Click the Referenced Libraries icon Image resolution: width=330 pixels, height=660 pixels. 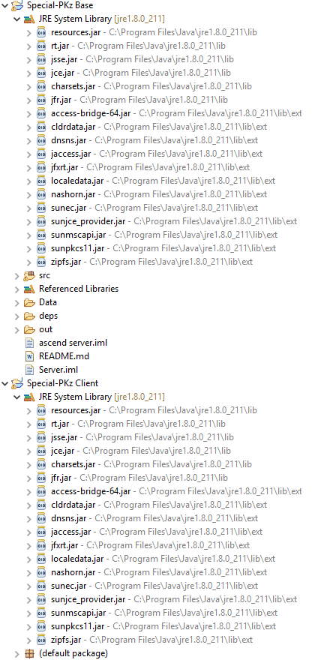coord(29,289)
